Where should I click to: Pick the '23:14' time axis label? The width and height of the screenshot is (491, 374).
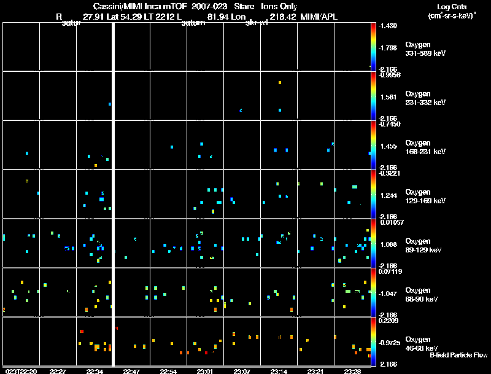point(279,371)
